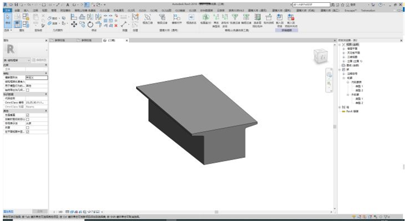Toggle the 总是垂直 checkbox

(27, 115)
